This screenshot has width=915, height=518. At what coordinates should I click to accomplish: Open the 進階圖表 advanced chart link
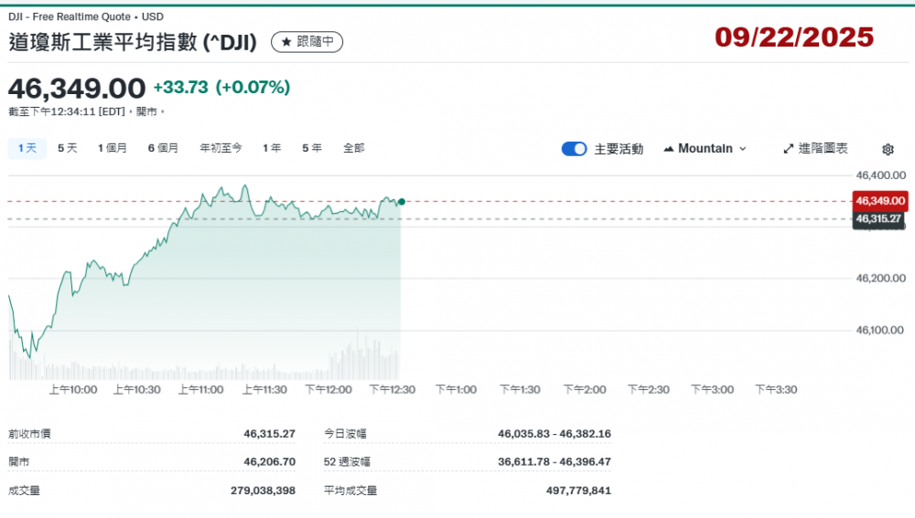(823, 149)
